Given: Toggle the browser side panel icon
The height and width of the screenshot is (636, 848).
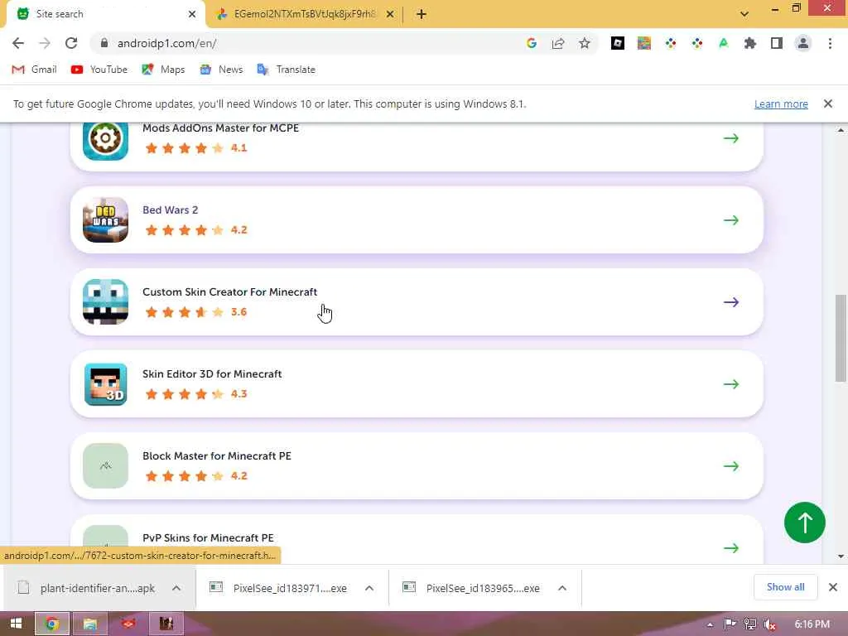Looking at the screenshot, I should pyautogui.click(x=777, y=43).
